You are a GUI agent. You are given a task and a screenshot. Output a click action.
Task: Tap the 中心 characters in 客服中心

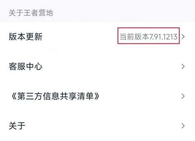coord(34,67)
